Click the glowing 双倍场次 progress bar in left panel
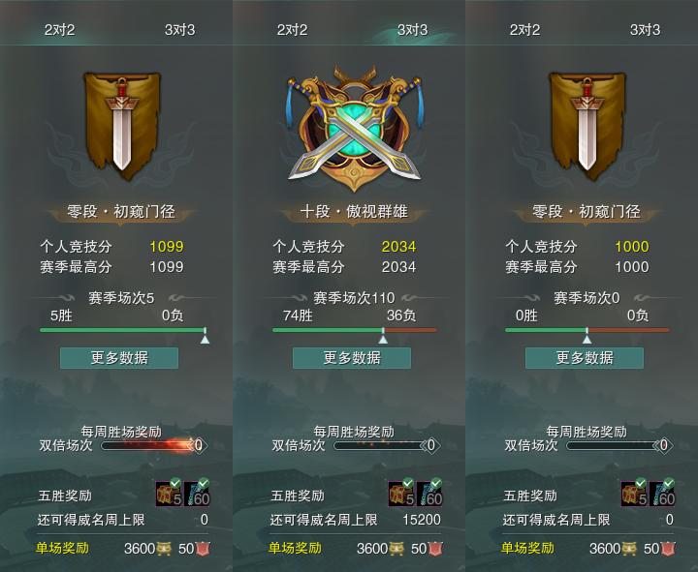Viewport: 698px width, 572px height. (x=149, y=445)
